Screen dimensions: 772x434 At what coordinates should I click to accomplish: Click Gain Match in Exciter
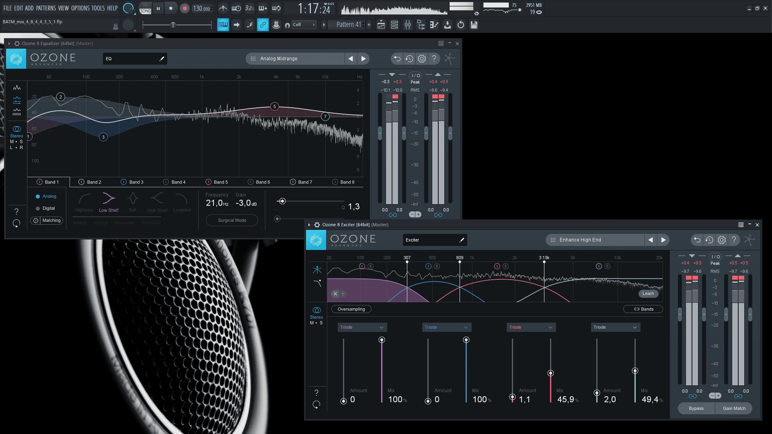tap(734, 408)
